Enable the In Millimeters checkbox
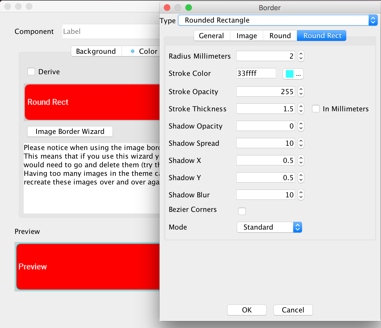Image resolution: width=381 pixels, height=328 pixels. coord(316,109)
